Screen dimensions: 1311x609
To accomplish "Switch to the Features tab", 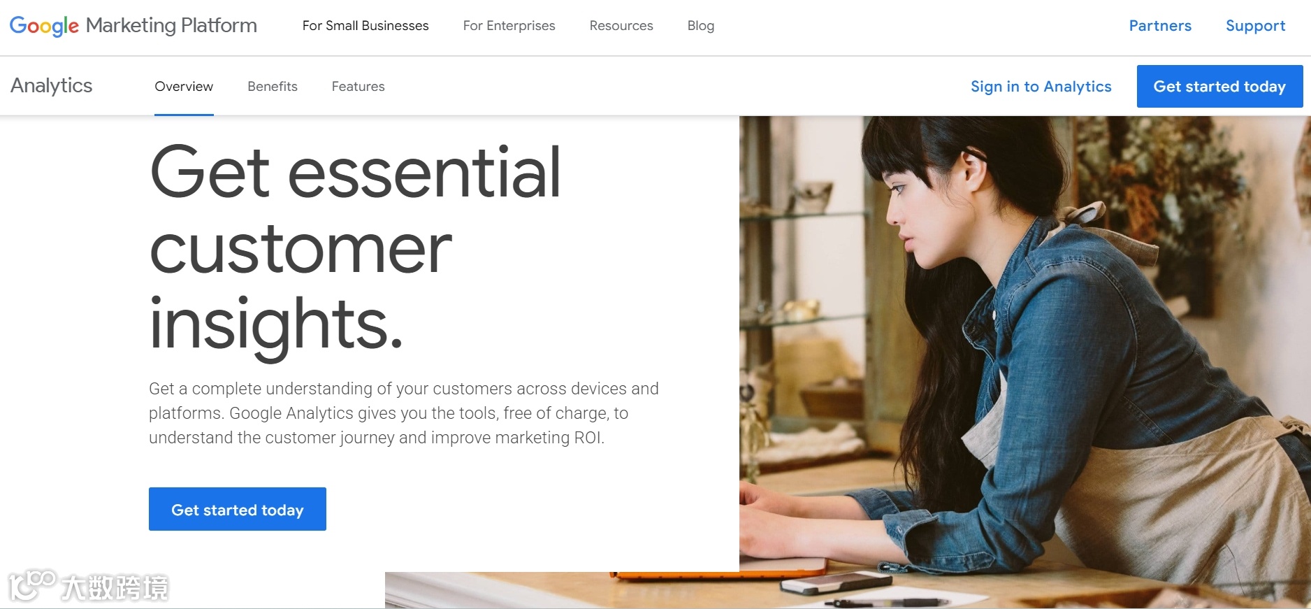I will coord(358,86).
